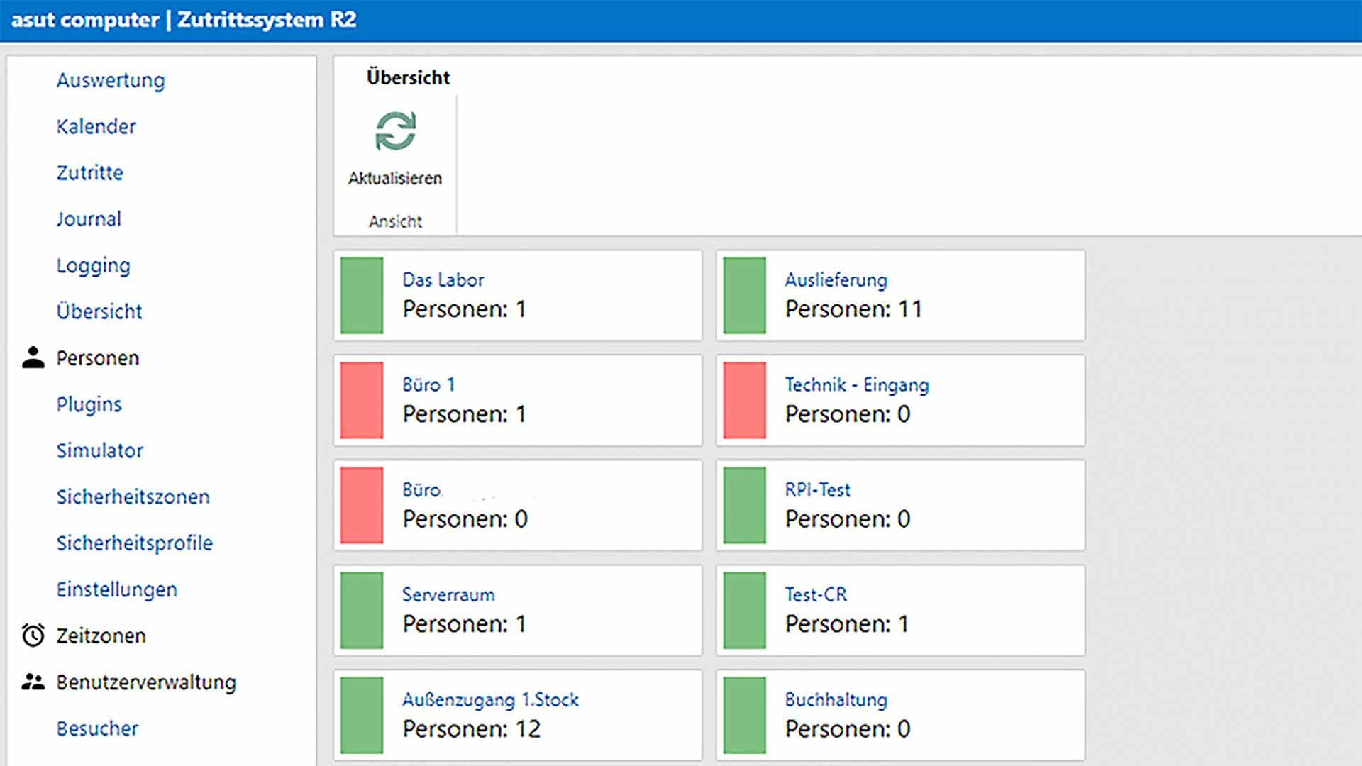Viewport: 1362px width, 766px height.
Task: Select Sicherheitszonen from the navigation
Action: (133, 496)
